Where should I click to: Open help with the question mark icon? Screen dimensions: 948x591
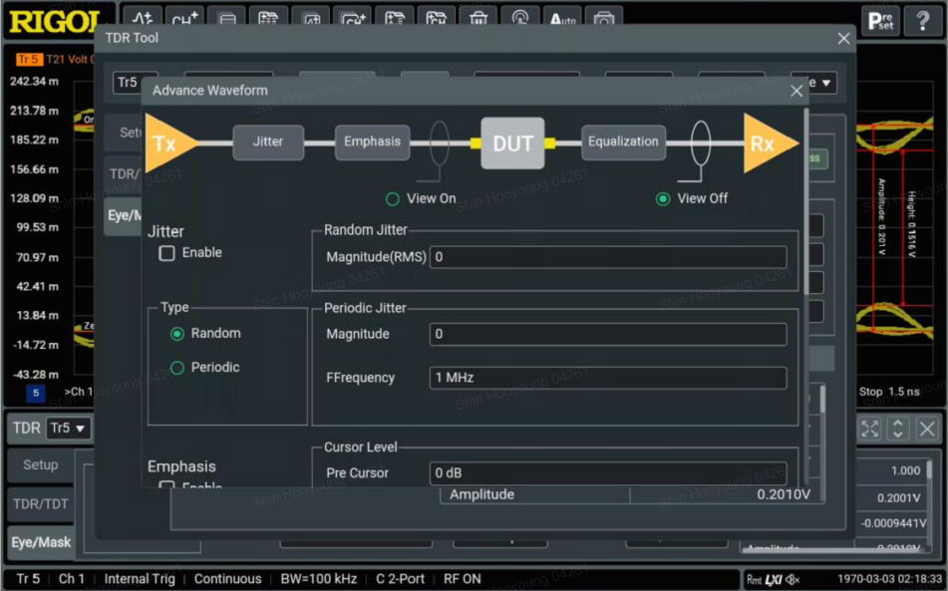pos(923,21)
